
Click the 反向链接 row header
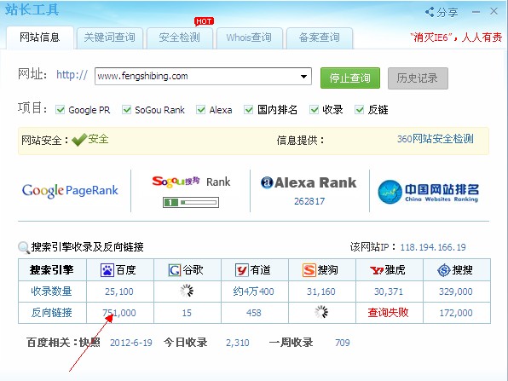(x=51, y=313)
